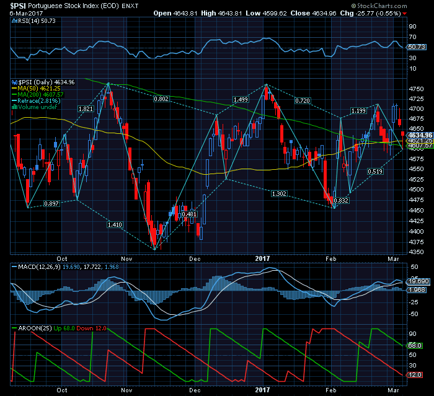
Task: Click the $PSI ticker symbol in the title
Action: coord(18,6)
